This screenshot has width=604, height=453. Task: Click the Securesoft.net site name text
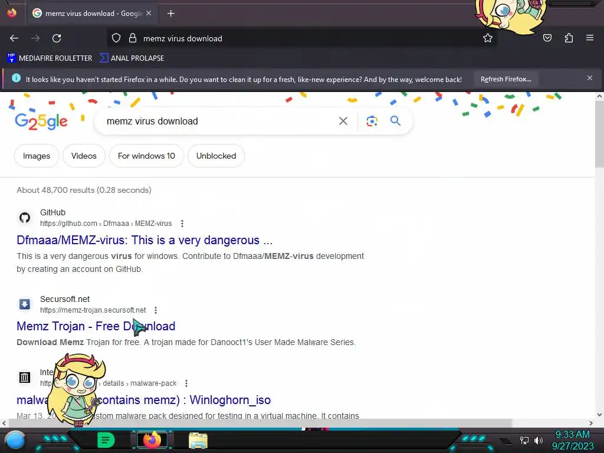coord(65,299)
